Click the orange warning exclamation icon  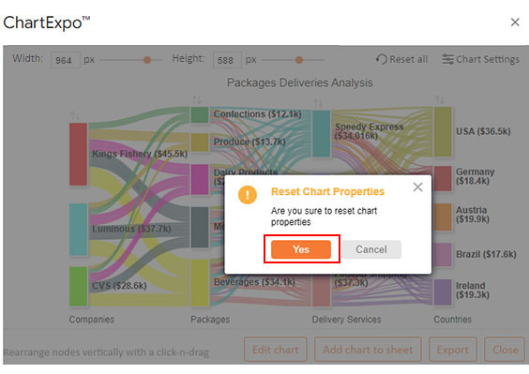pyautogui.click(x=248, y=195)
